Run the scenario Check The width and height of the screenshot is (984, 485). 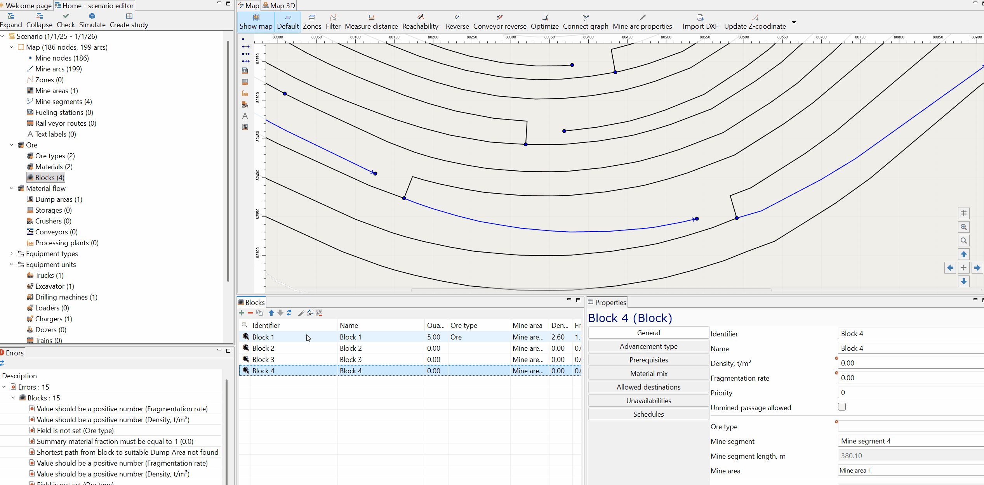pyautogui.click(x=66, y=21)
